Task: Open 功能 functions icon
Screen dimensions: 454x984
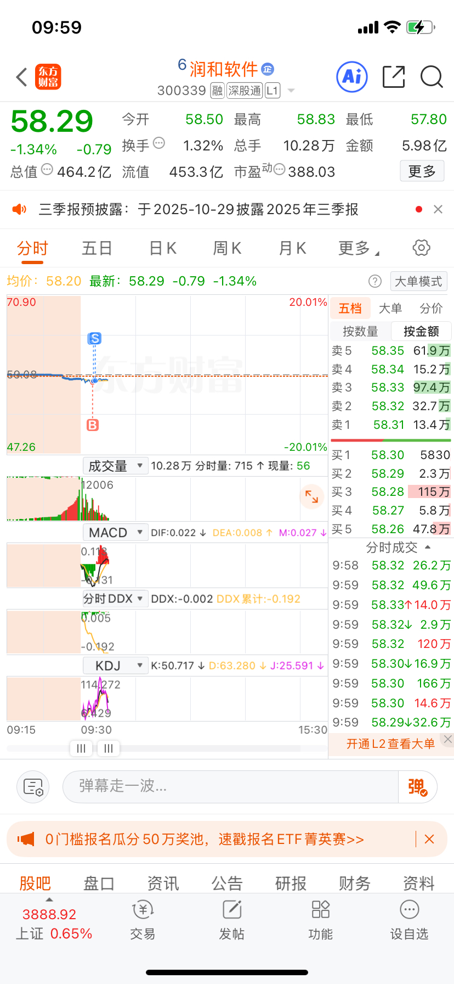Action: tap(321, 921)
